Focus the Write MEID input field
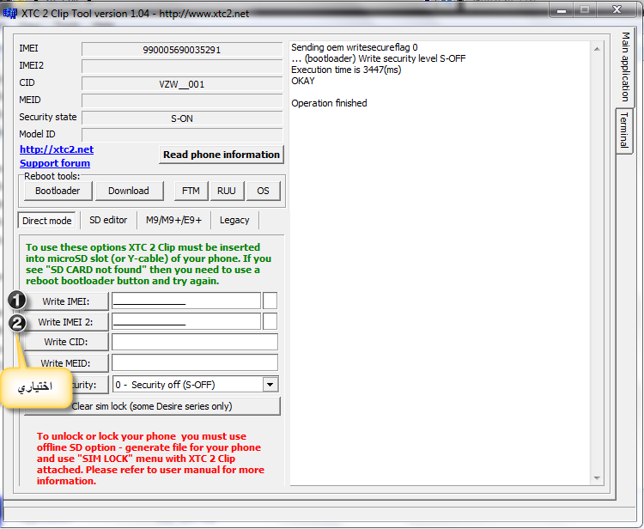 (195, 362)
